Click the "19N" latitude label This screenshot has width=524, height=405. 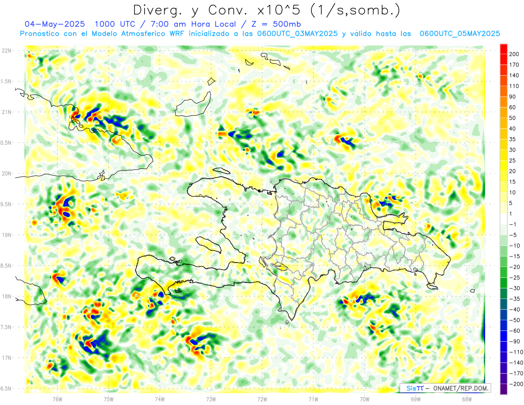coord(7,235)
